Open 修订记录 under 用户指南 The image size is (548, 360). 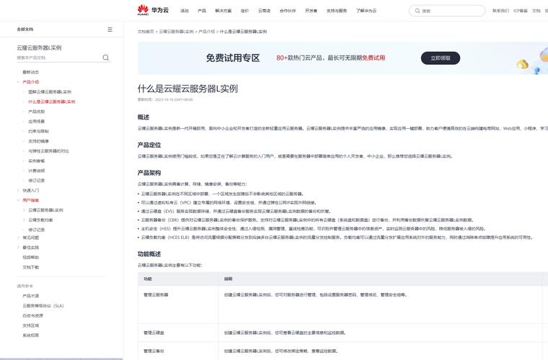[36, 230]
